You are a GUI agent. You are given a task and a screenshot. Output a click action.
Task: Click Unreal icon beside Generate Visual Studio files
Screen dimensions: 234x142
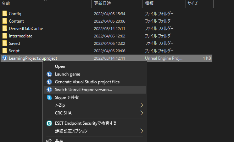49,82
